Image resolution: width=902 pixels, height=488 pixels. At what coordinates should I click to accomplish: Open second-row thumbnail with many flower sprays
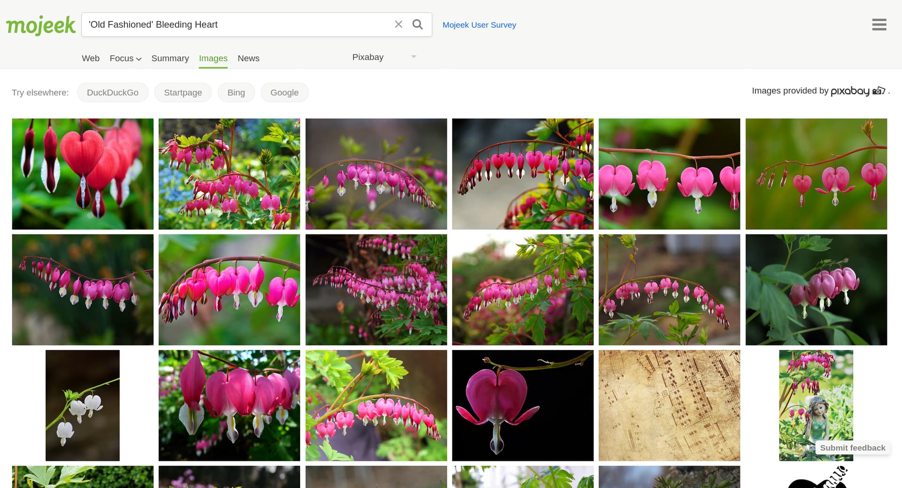coord(376,290)
